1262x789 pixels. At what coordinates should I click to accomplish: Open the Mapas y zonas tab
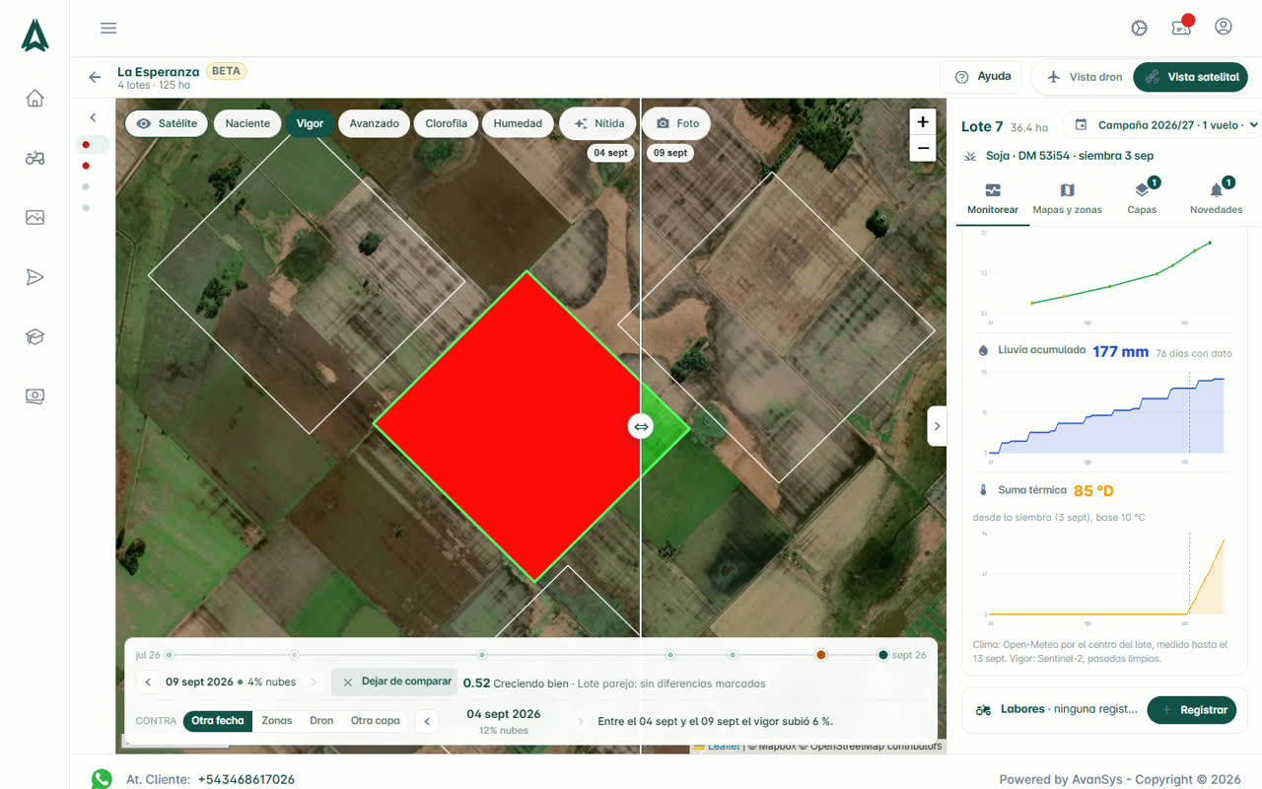pos(1067,198)
